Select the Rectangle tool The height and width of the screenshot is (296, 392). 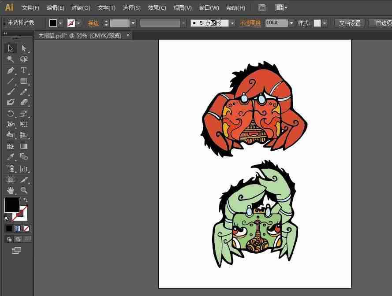click(x=24, y=81)
